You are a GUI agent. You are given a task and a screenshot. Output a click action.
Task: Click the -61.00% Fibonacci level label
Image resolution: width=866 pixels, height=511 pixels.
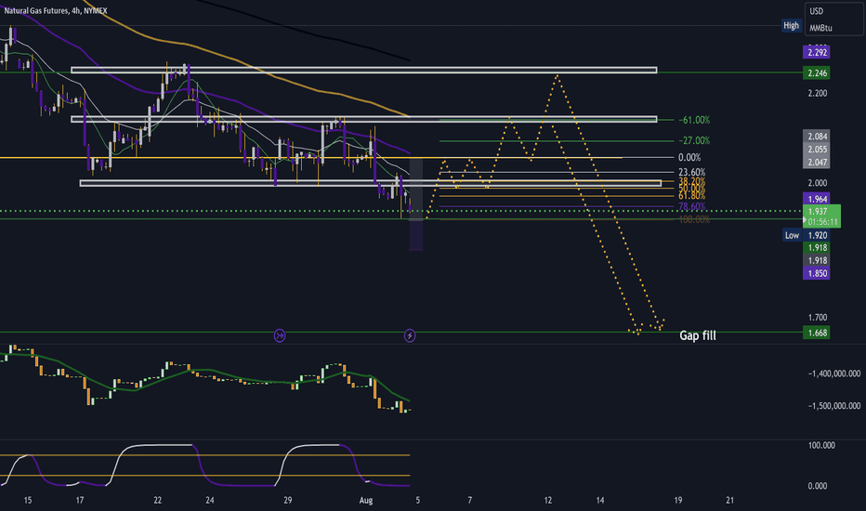694,120
